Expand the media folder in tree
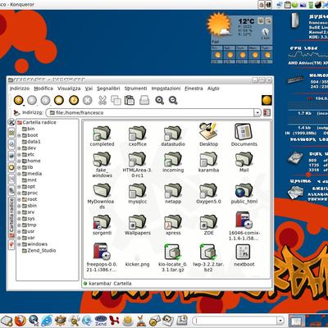Screen dimensions: 328x328 coord(19,174)
